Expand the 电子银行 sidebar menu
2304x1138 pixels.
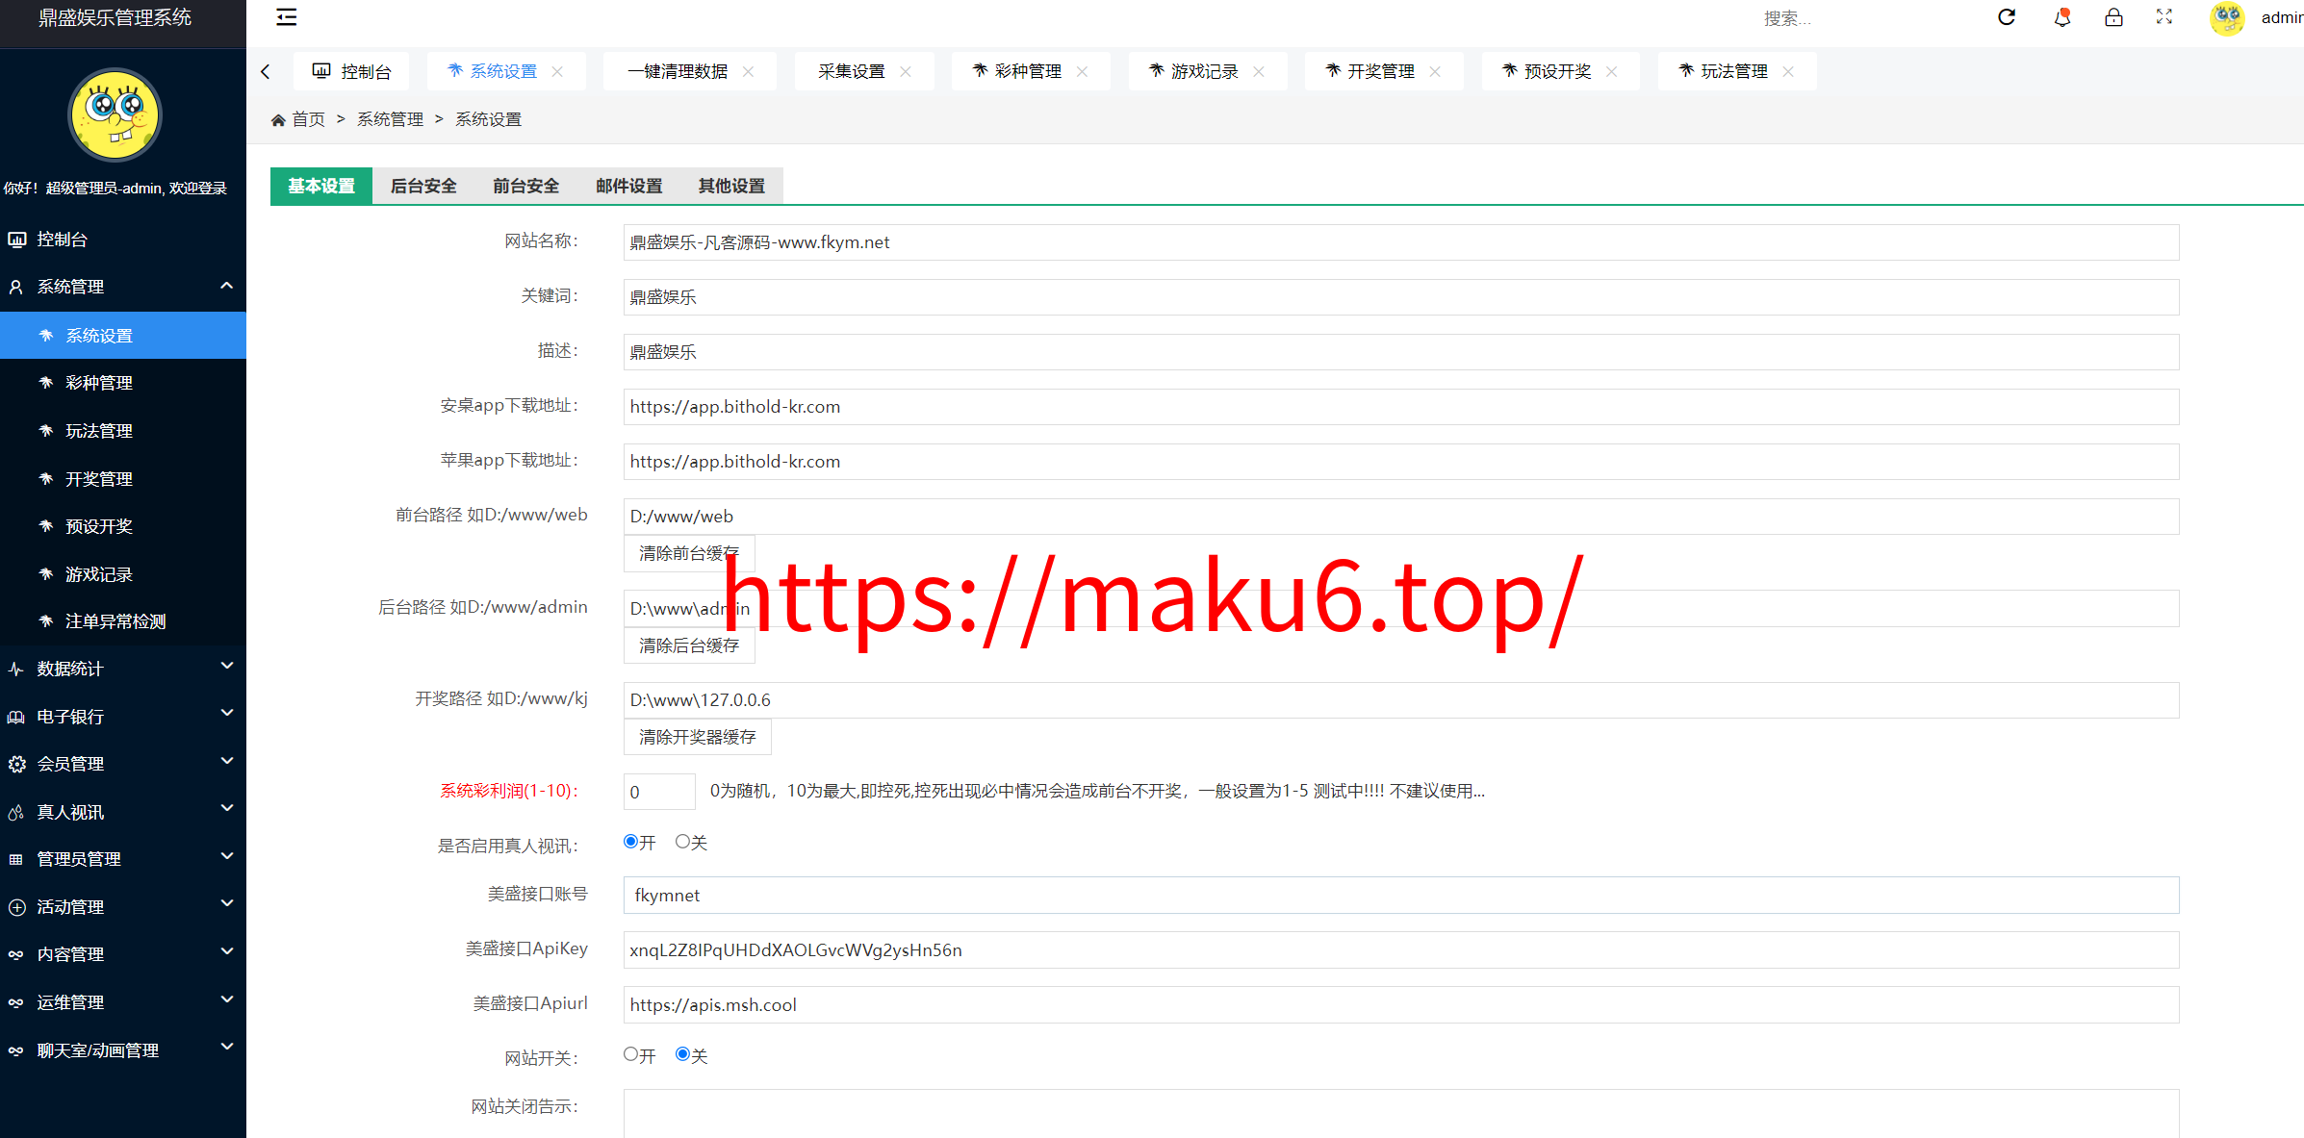tap(123, 717)
